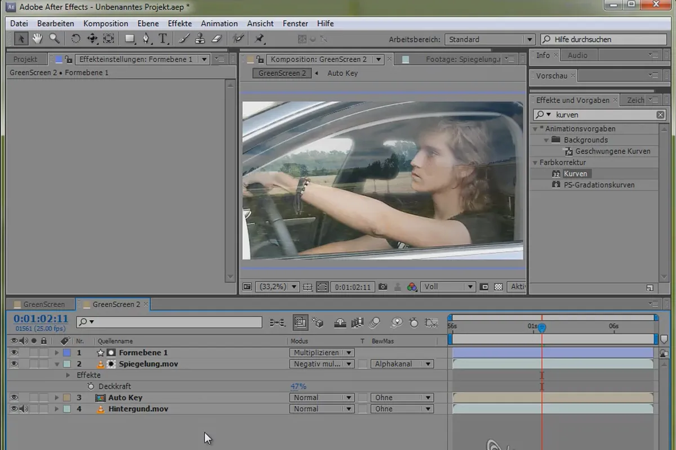The image size is (676, 450).
Task: Clear the kurven search field
Action: point(660,115)
